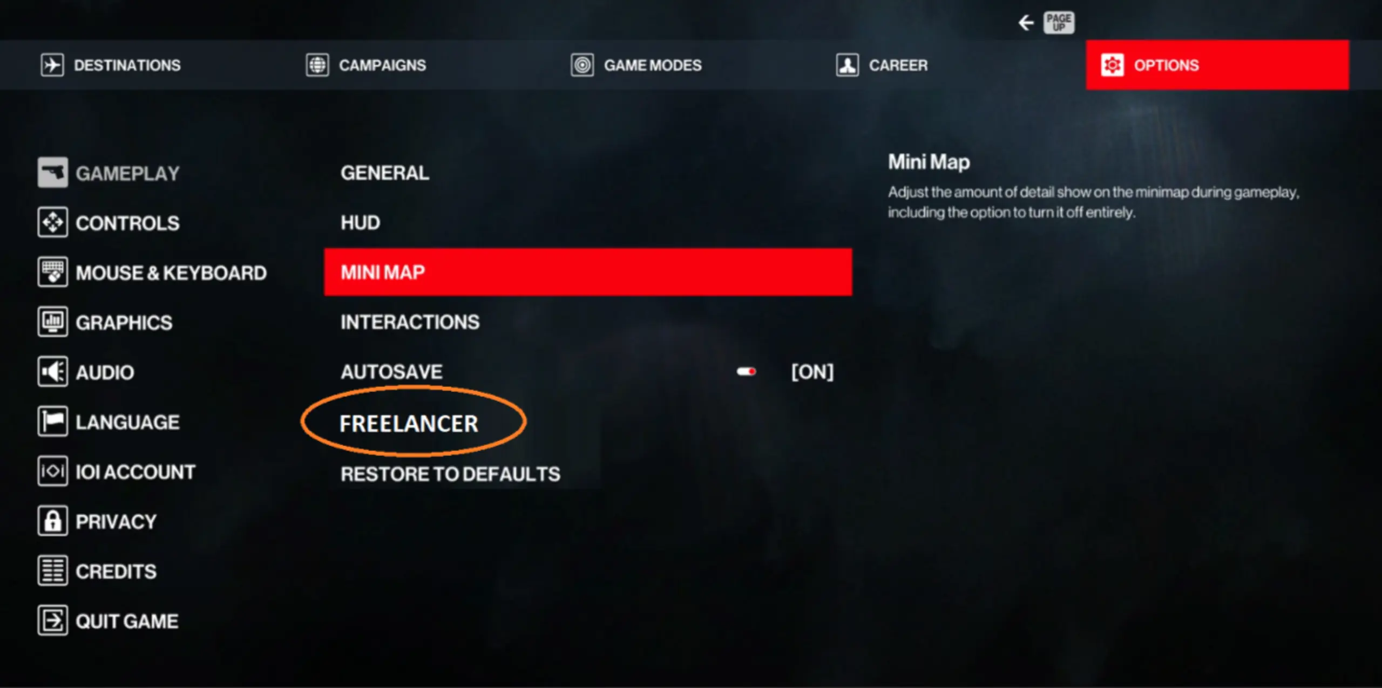Toggle the Autosave ON switch
The width and height of the screenshot is (1382, 688).
[748, 372]
